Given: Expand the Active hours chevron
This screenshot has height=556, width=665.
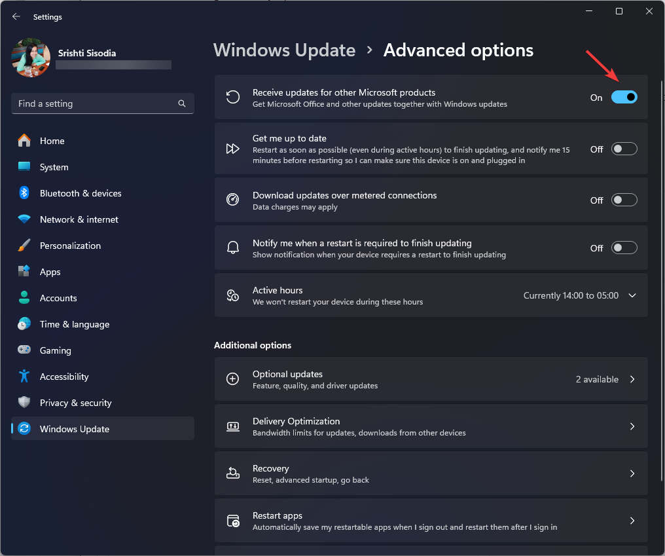Looking at the screenshot, I should tap(632, 295).
